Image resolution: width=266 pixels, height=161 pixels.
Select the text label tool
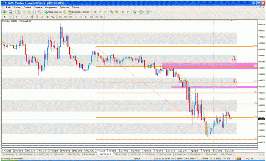point(47,17)
